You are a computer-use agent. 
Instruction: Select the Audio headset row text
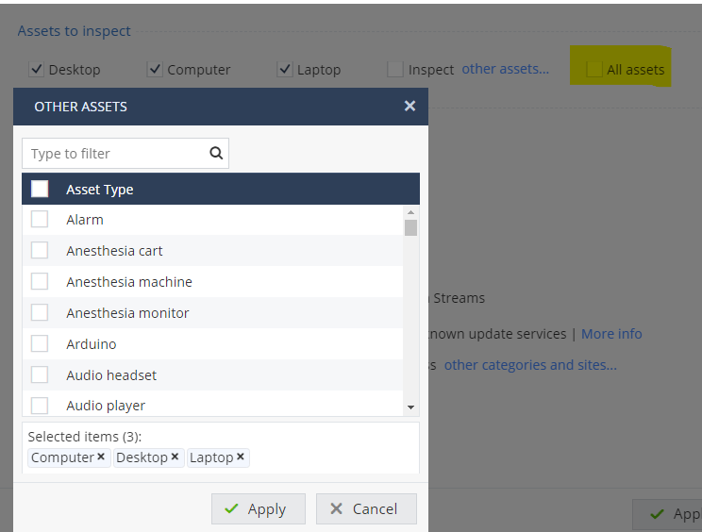tap(111, 375)
